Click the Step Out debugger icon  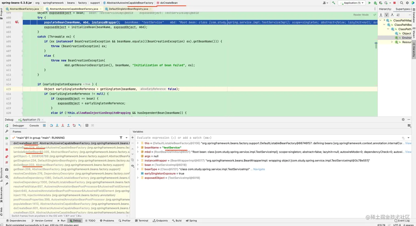click(x=69, y=125)
